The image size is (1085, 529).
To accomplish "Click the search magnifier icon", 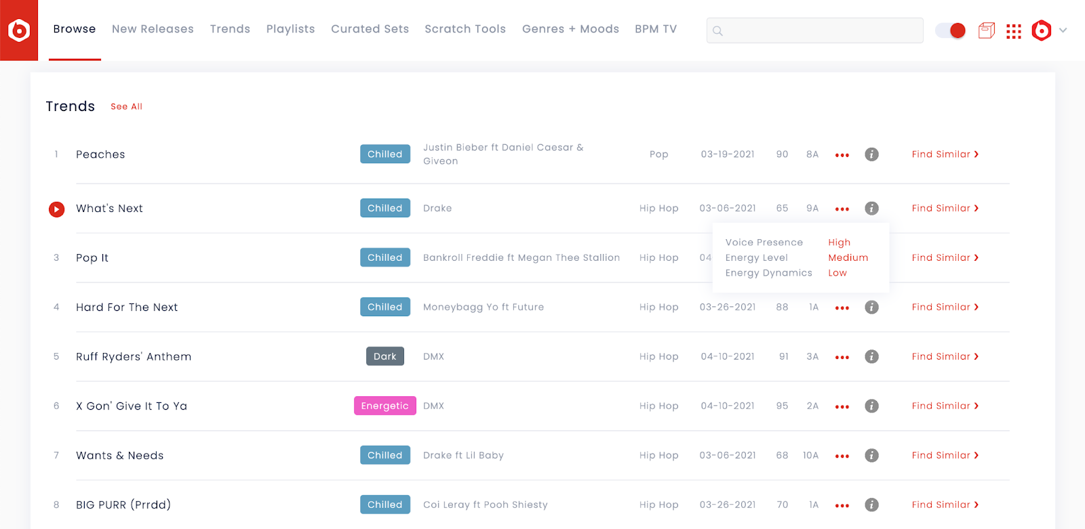I will click(717, 31).
